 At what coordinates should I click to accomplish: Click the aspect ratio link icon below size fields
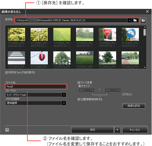[100, 96]
